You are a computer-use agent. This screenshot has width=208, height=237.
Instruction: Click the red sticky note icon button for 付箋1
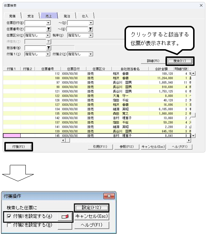click(65, 217)
